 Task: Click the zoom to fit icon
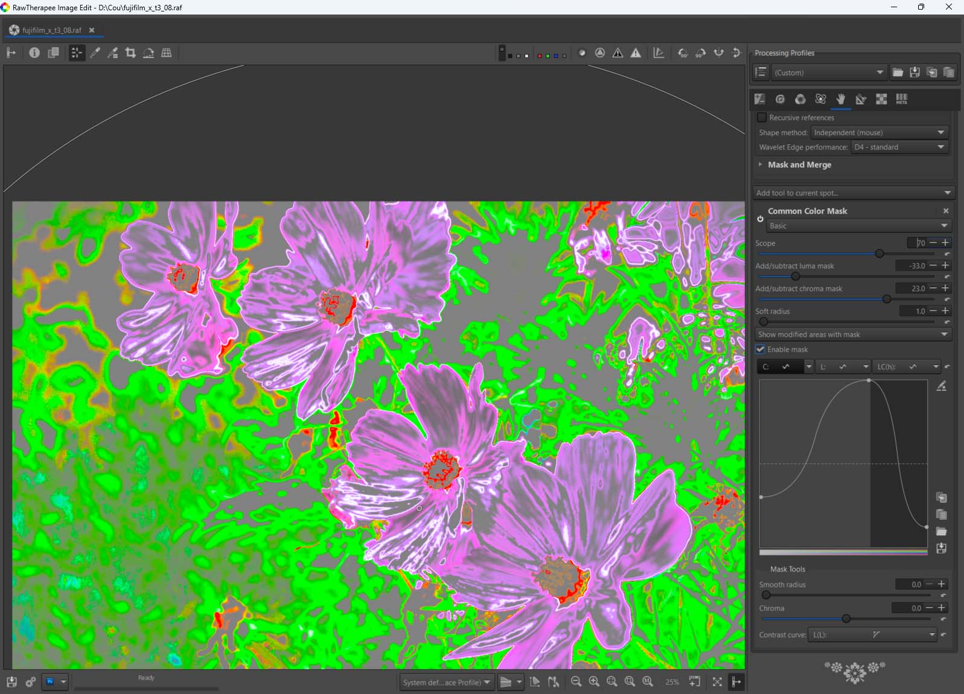(x=611, y=682)
